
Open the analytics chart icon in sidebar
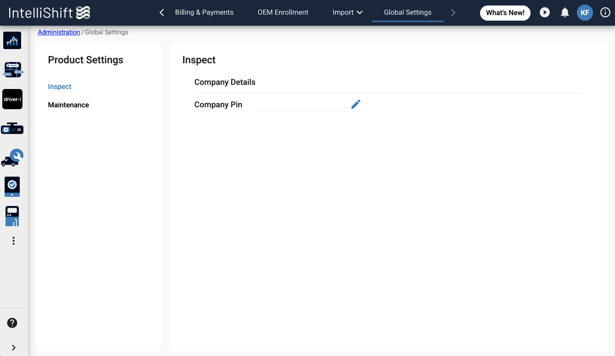pyautogui.click(x=12, y=40)
